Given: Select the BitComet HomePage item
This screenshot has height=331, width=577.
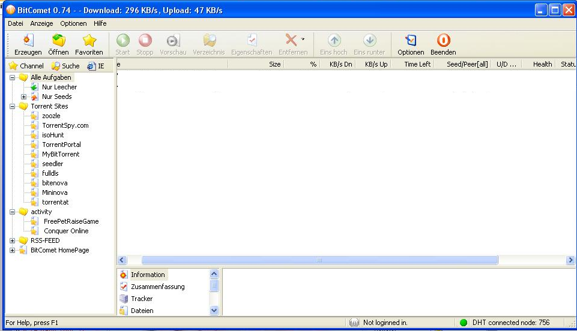Looking at the screenshot, I should pyautogui.click(x=59, y=250).
